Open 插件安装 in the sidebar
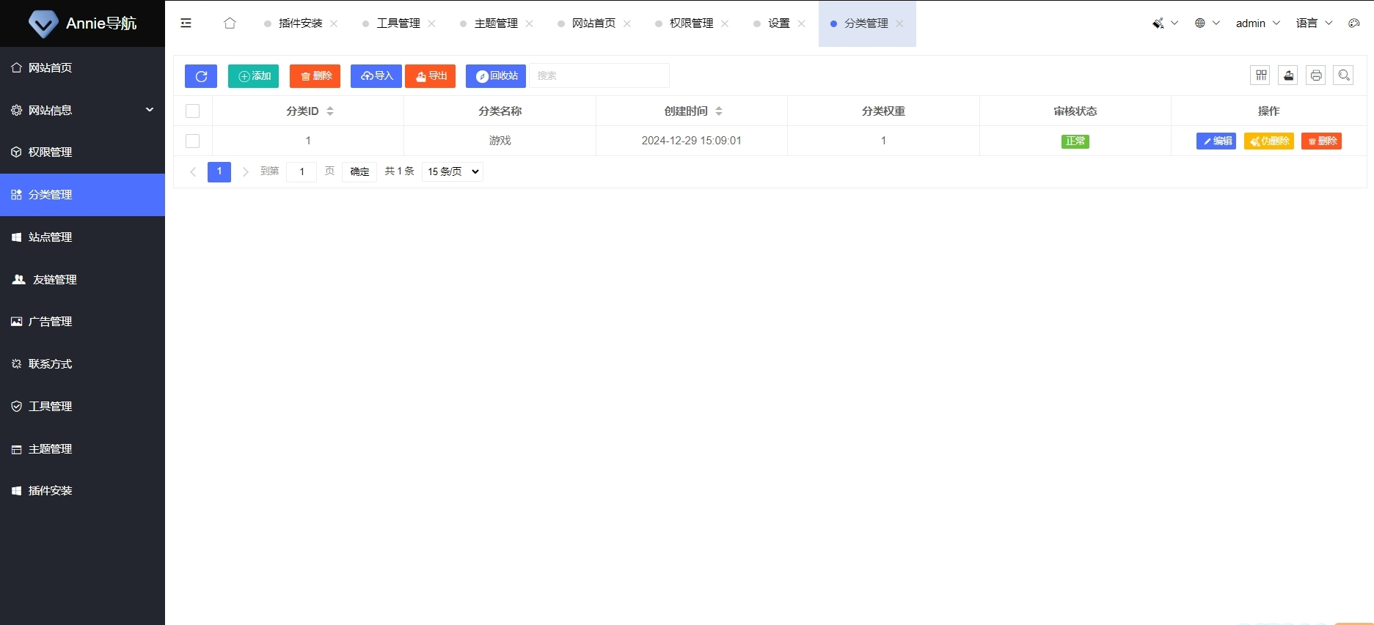This screenshot has width=1374, height=625. (x=82, y=491)
